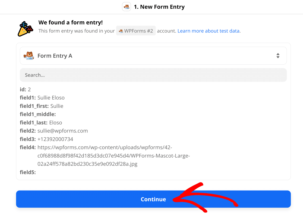Image resolution: width=303 pixels, height=219 pixels.
Task: Click the WPForms #2 account badge
Action: tap(136, 31)
